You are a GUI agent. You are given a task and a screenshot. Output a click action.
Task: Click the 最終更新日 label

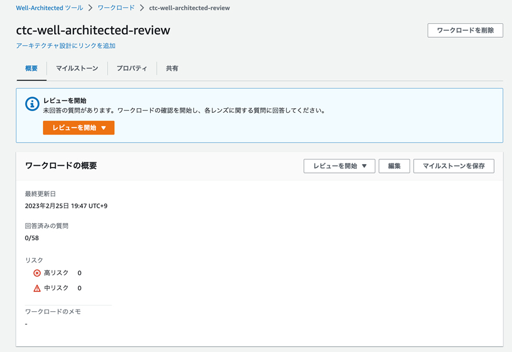[41, 194]
